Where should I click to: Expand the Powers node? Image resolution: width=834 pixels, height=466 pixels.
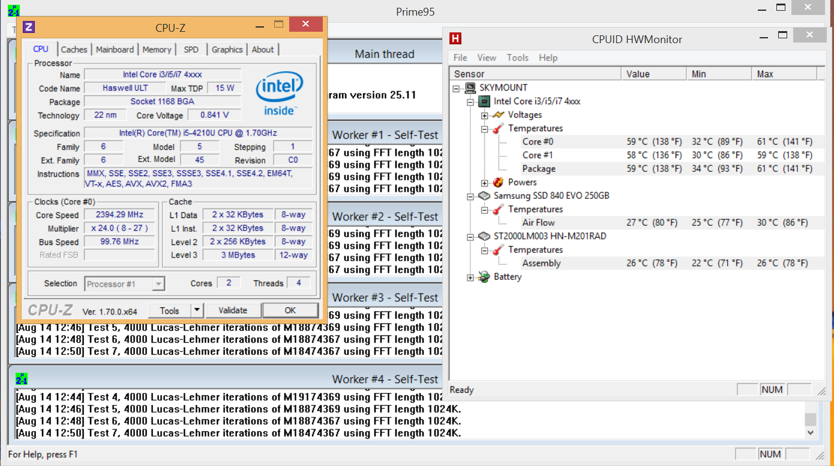coord(484,183)
